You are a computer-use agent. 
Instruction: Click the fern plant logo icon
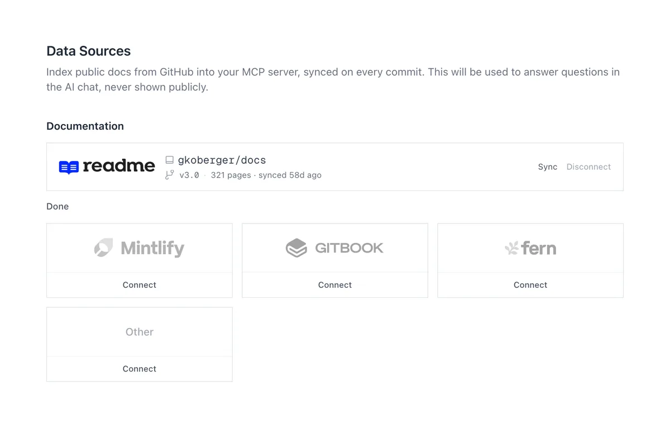click(x=511, y=248)
